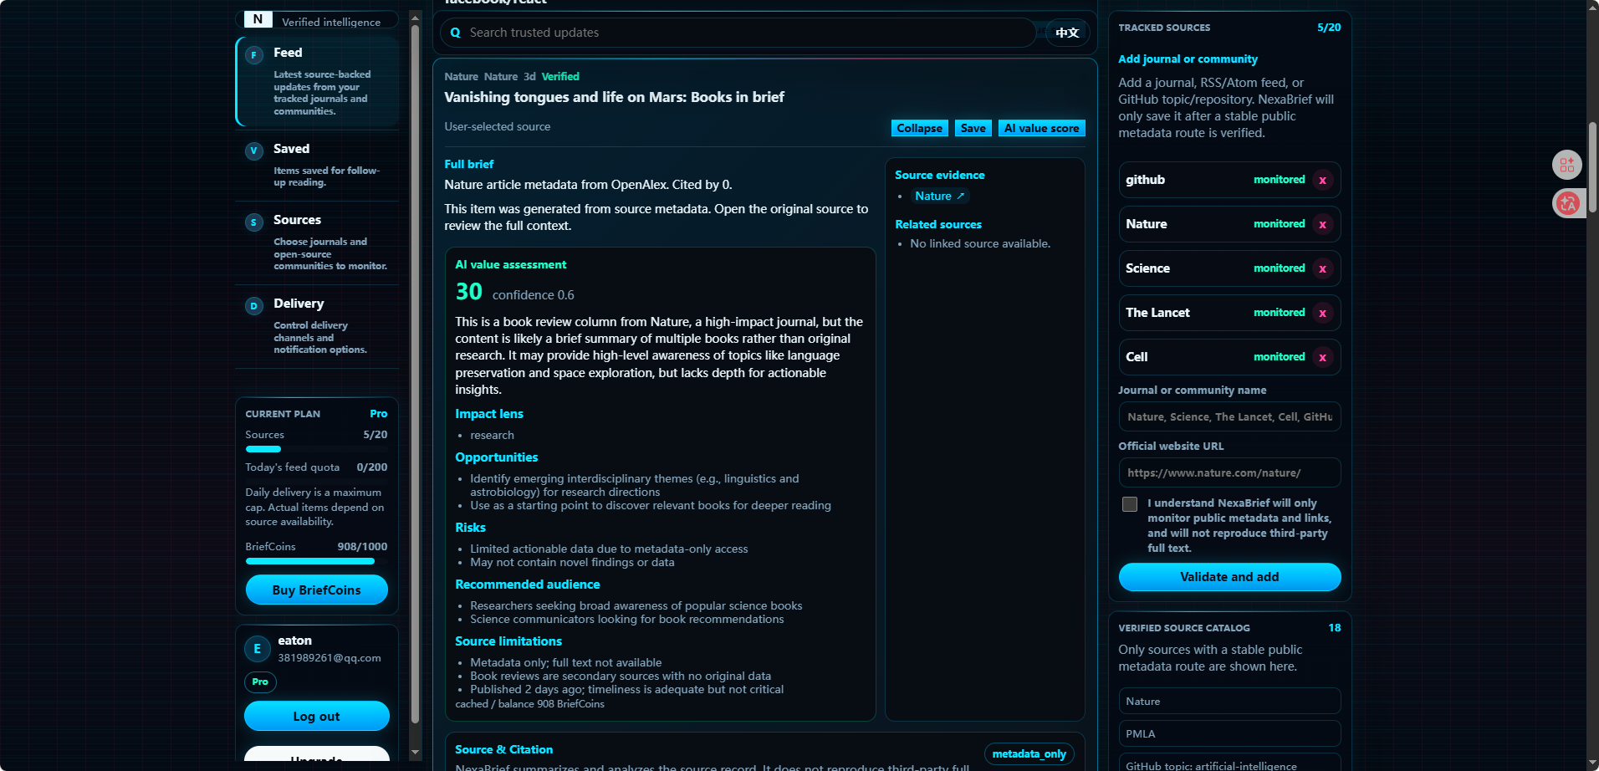Viewport: 1599px width, 771px height.
Task: Click The Lancet tracked source row
Action: click(1229, 313)
